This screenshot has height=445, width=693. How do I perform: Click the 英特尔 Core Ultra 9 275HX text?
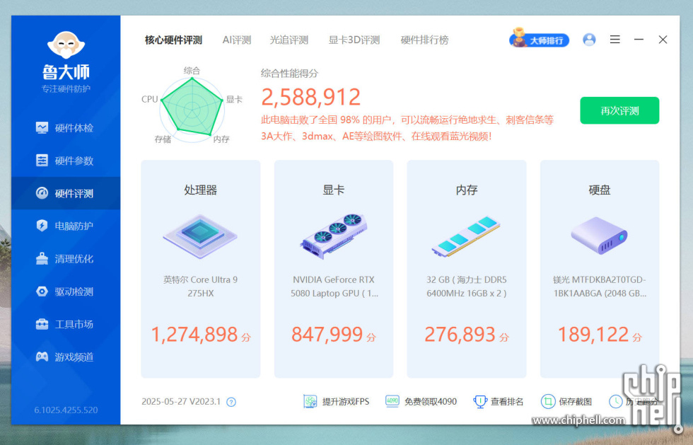pos(201,287)
